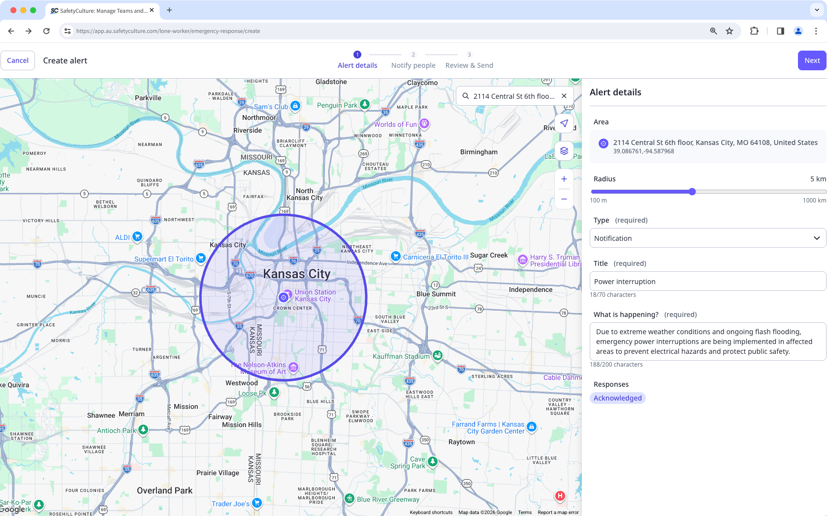Click the Union Station alert center pin
This screenshot has width=827, height=516.
[x=284, y=297]
